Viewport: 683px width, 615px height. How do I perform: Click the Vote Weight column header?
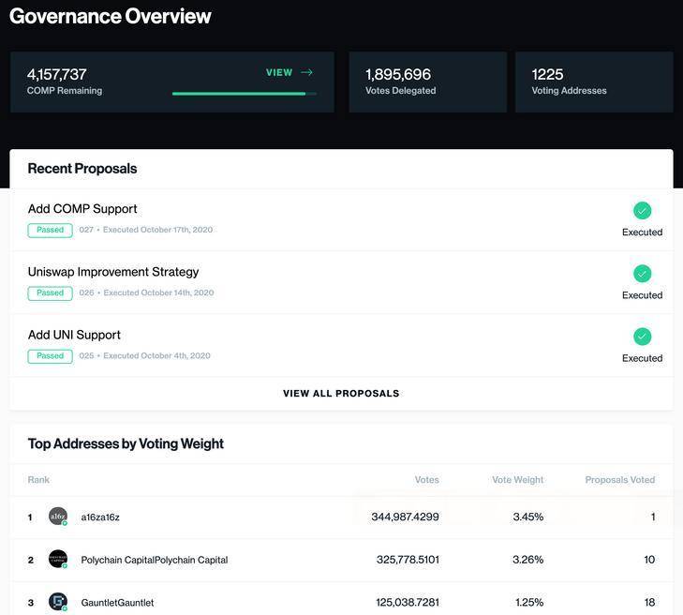[x=517, y=479]
